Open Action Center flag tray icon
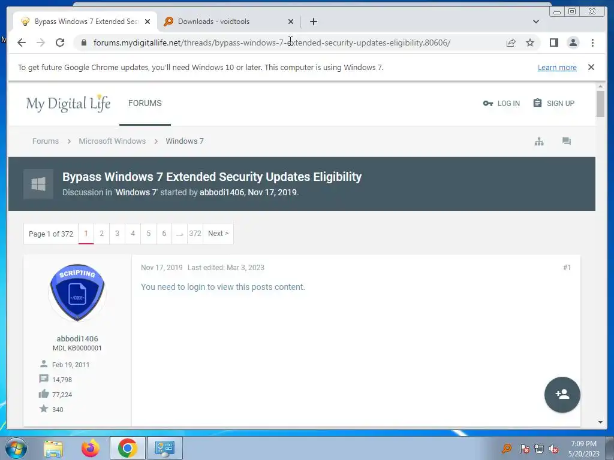Image resolution: width=614 pixels, height=460 pixels. pos(525,448)
